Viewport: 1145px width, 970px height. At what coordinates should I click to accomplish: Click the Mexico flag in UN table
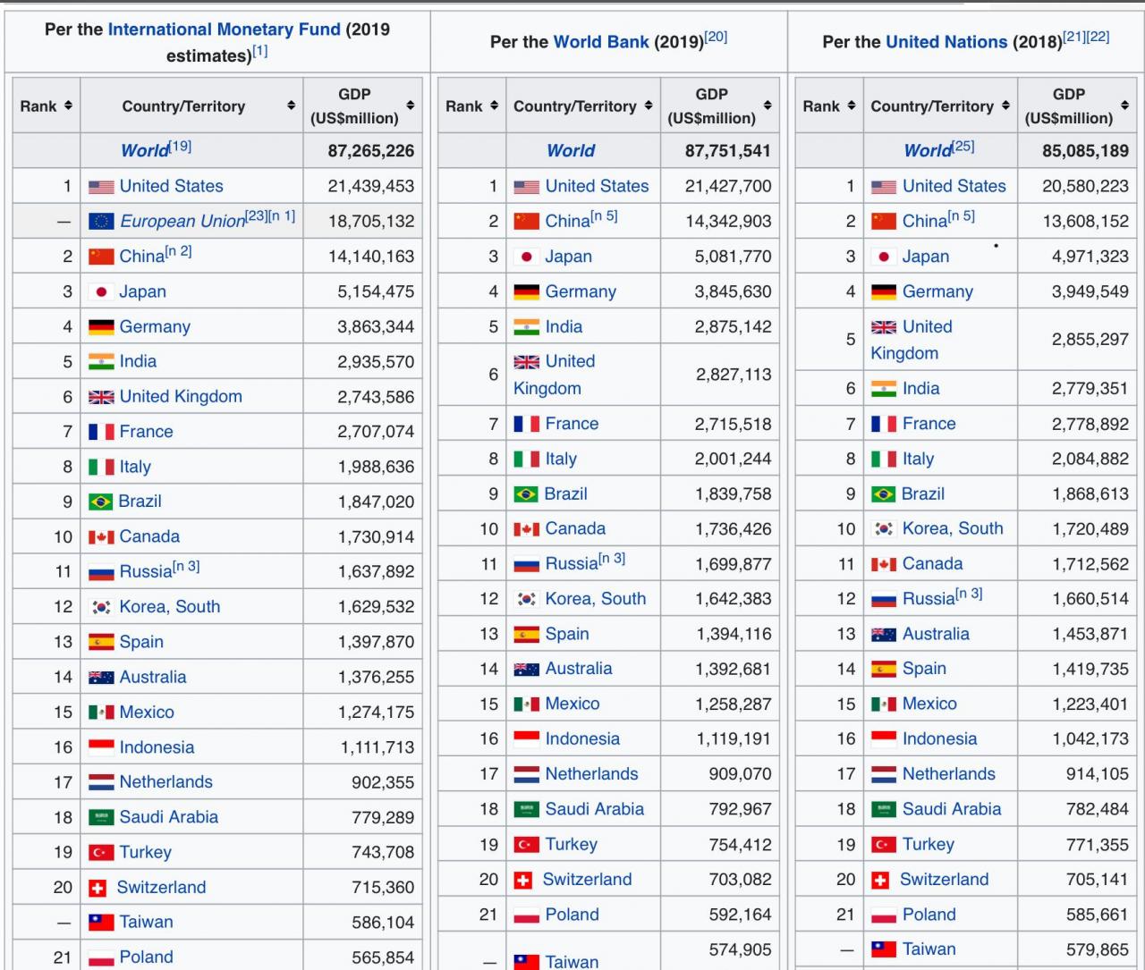[884, 704]
